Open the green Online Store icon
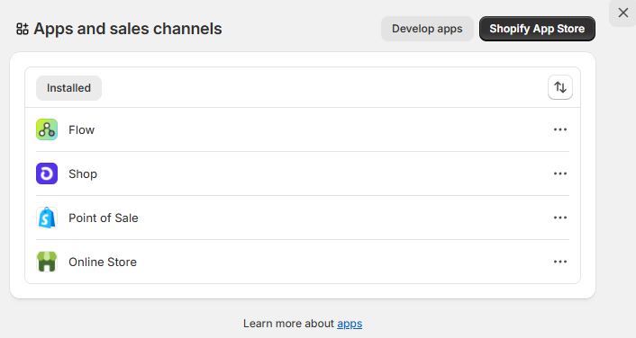Screen dimensions: 636x338 coord(47,262)
